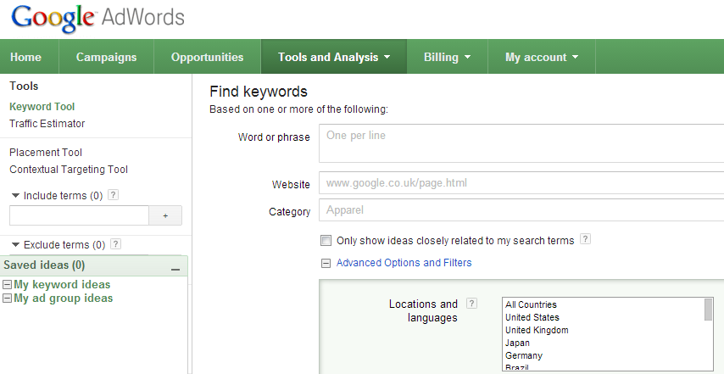Go to the Home tab
Viewport: 724px width, 374px height.
pyautogui.click(x=25, y=57)
